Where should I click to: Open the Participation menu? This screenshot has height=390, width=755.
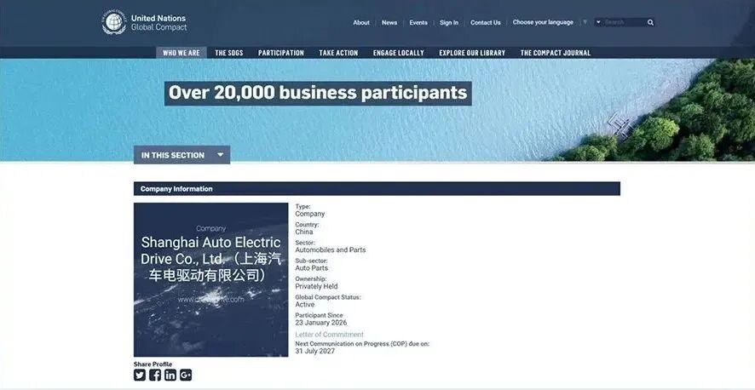[280, 53]
